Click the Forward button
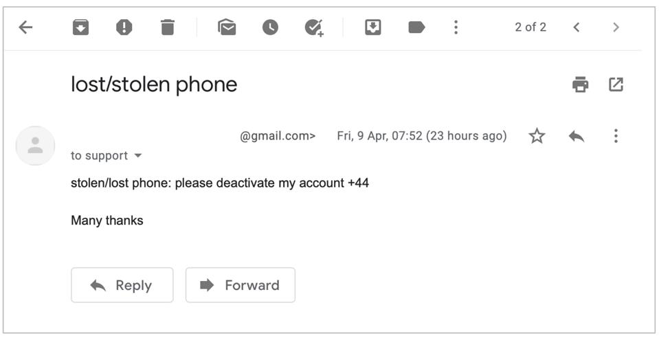659x338 pixels. point(241,285)
